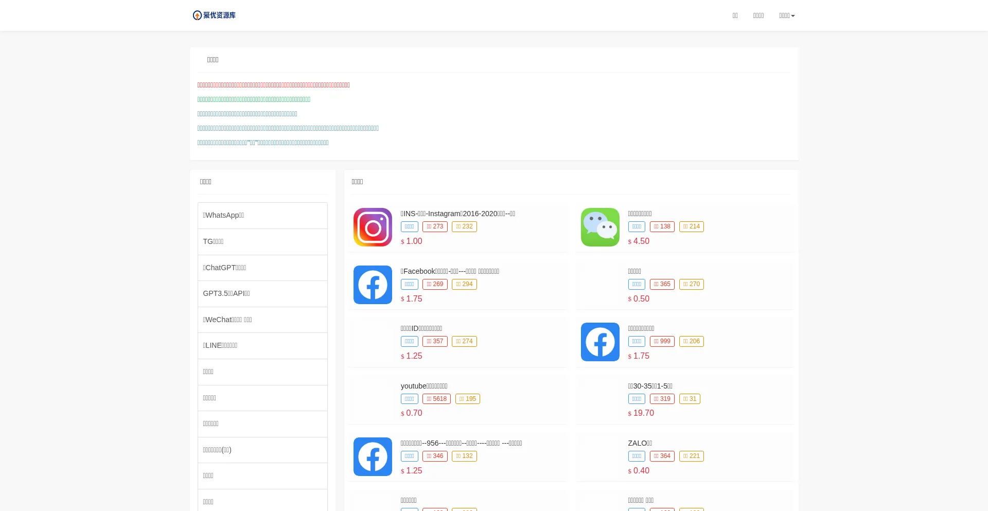Select the TG category in the sidebar
The width and height of the screenshot is (988, 511).
[x=262, y=242]
